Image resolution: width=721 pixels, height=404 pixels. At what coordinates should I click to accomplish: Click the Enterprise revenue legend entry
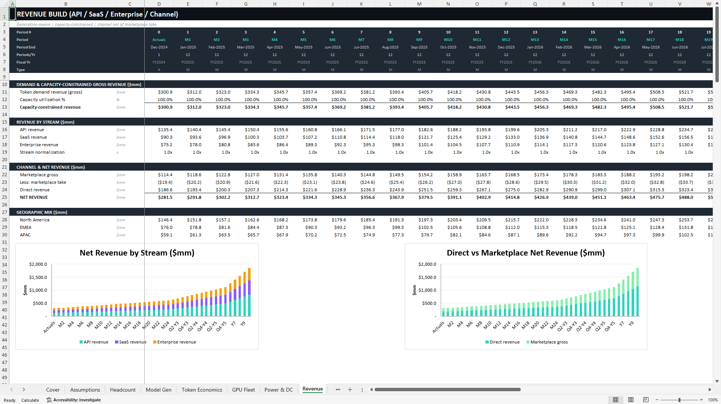(175, 342)
